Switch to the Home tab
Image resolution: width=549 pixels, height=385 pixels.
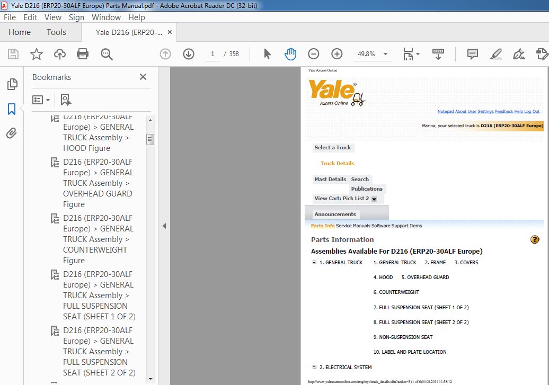20,32
